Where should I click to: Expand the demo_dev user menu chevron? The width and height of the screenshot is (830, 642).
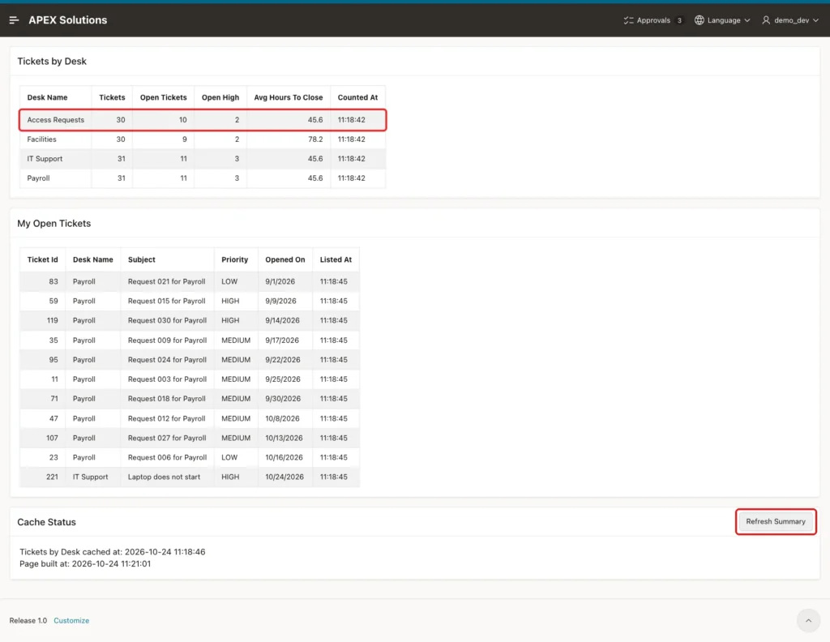[815, 20]
